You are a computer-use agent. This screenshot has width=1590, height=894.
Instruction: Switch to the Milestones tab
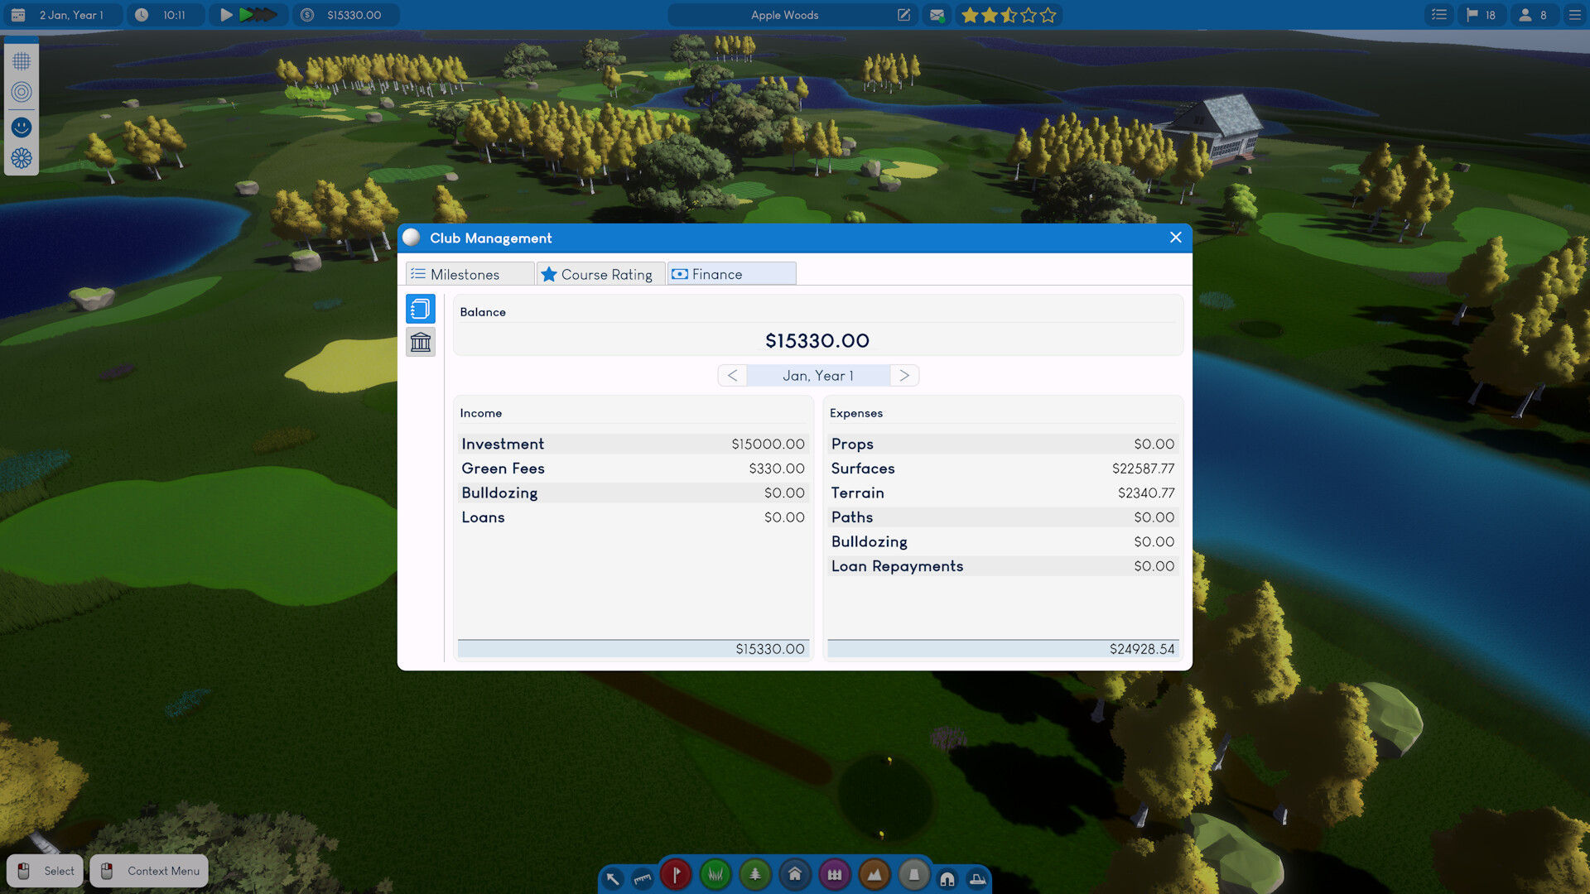point(469,273)
